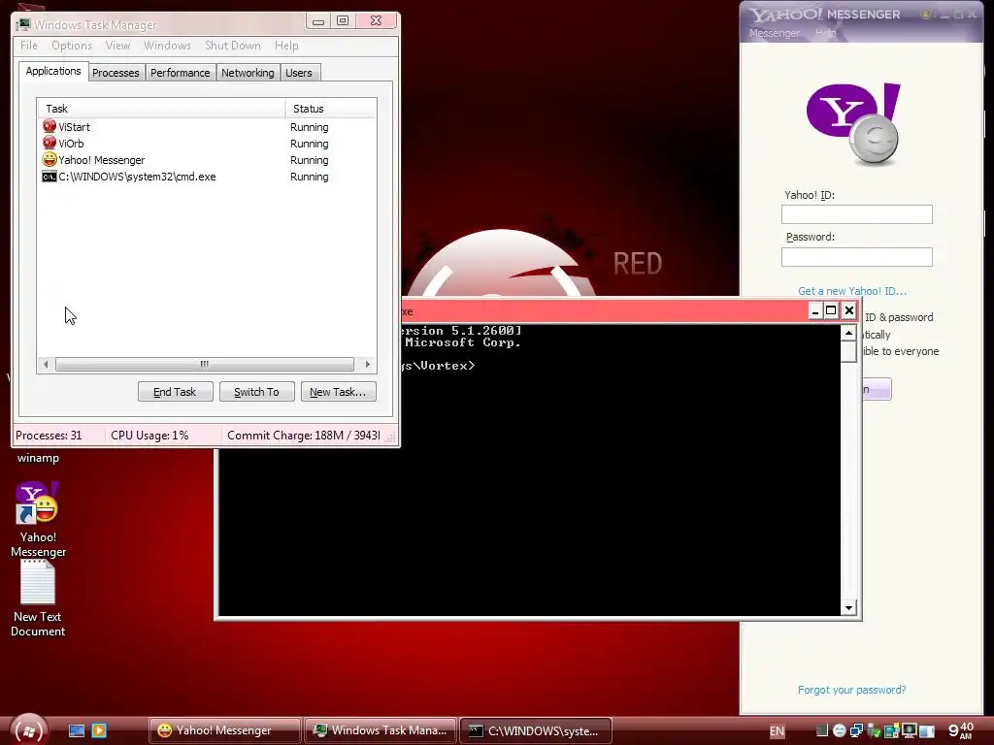Click the Task Manager CPU meter tray icon
Screen dimensions: 994x745
coord(822,730)
